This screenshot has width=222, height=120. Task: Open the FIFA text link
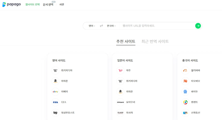tap(63, 102)
